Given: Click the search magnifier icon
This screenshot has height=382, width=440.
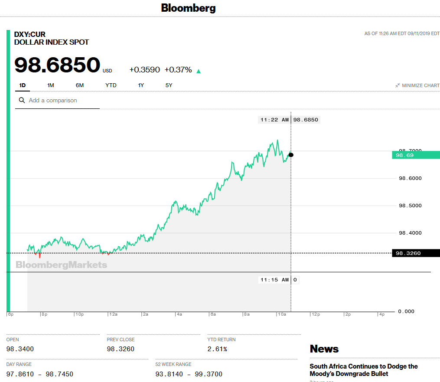Looking at the screenshot, I should (22, 100).
